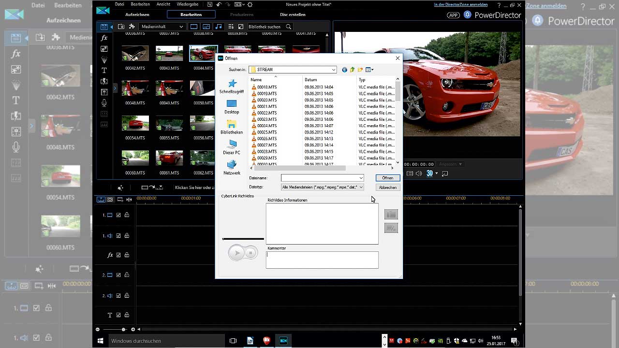
Task: Click the Desktop shortcut in the dialog
Action: pos(232,107)
